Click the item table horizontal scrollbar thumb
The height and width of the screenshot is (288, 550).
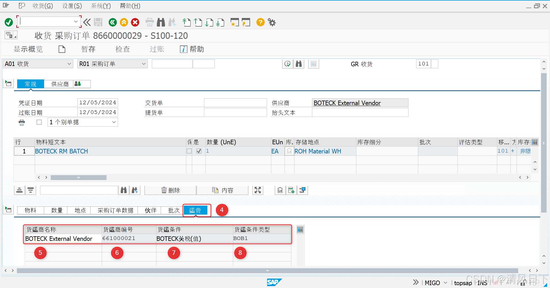(x=78, y=177)
